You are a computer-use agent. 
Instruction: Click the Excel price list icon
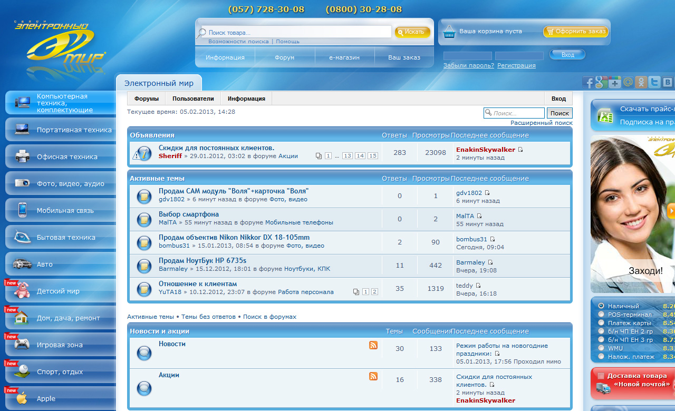(605, 116)
